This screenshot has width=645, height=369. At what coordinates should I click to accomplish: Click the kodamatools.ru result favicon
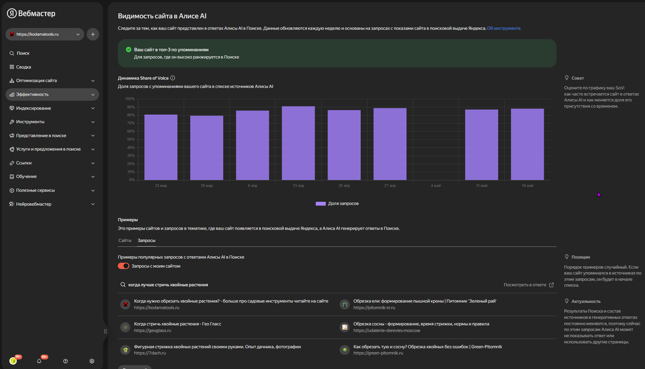pyautogui.click(x=125, y=304)
